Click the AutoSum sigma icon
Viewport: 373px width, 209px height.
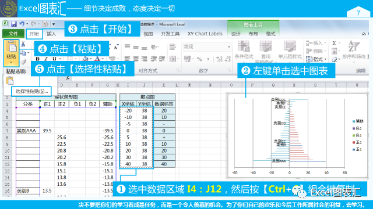(334, 43)
